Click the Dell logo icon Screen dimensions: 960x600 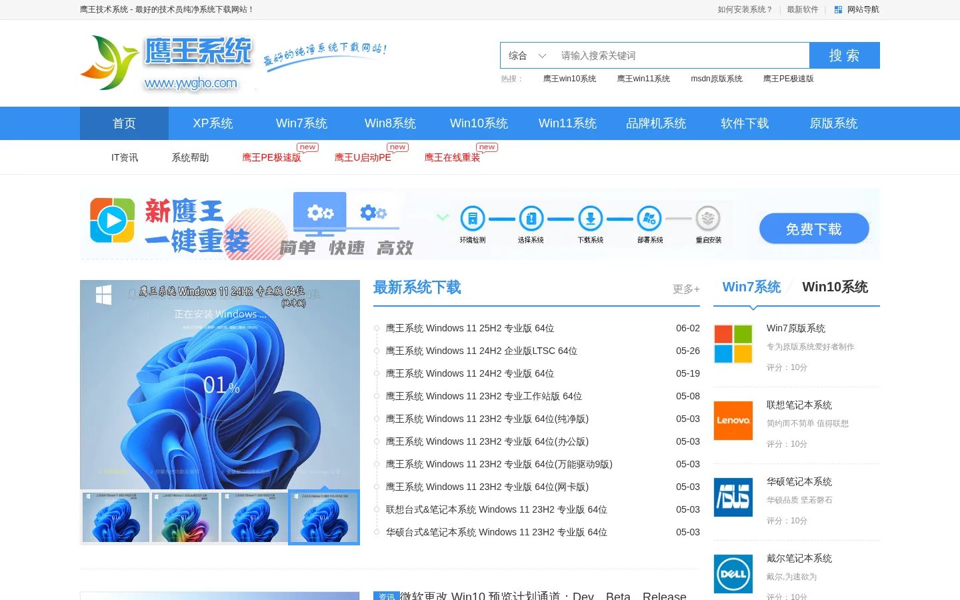(733, 574)
